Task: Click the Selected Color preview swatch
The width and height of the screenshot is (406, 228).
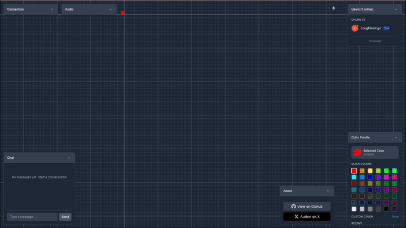Action: pyautogui.click(x=358, y=153)
